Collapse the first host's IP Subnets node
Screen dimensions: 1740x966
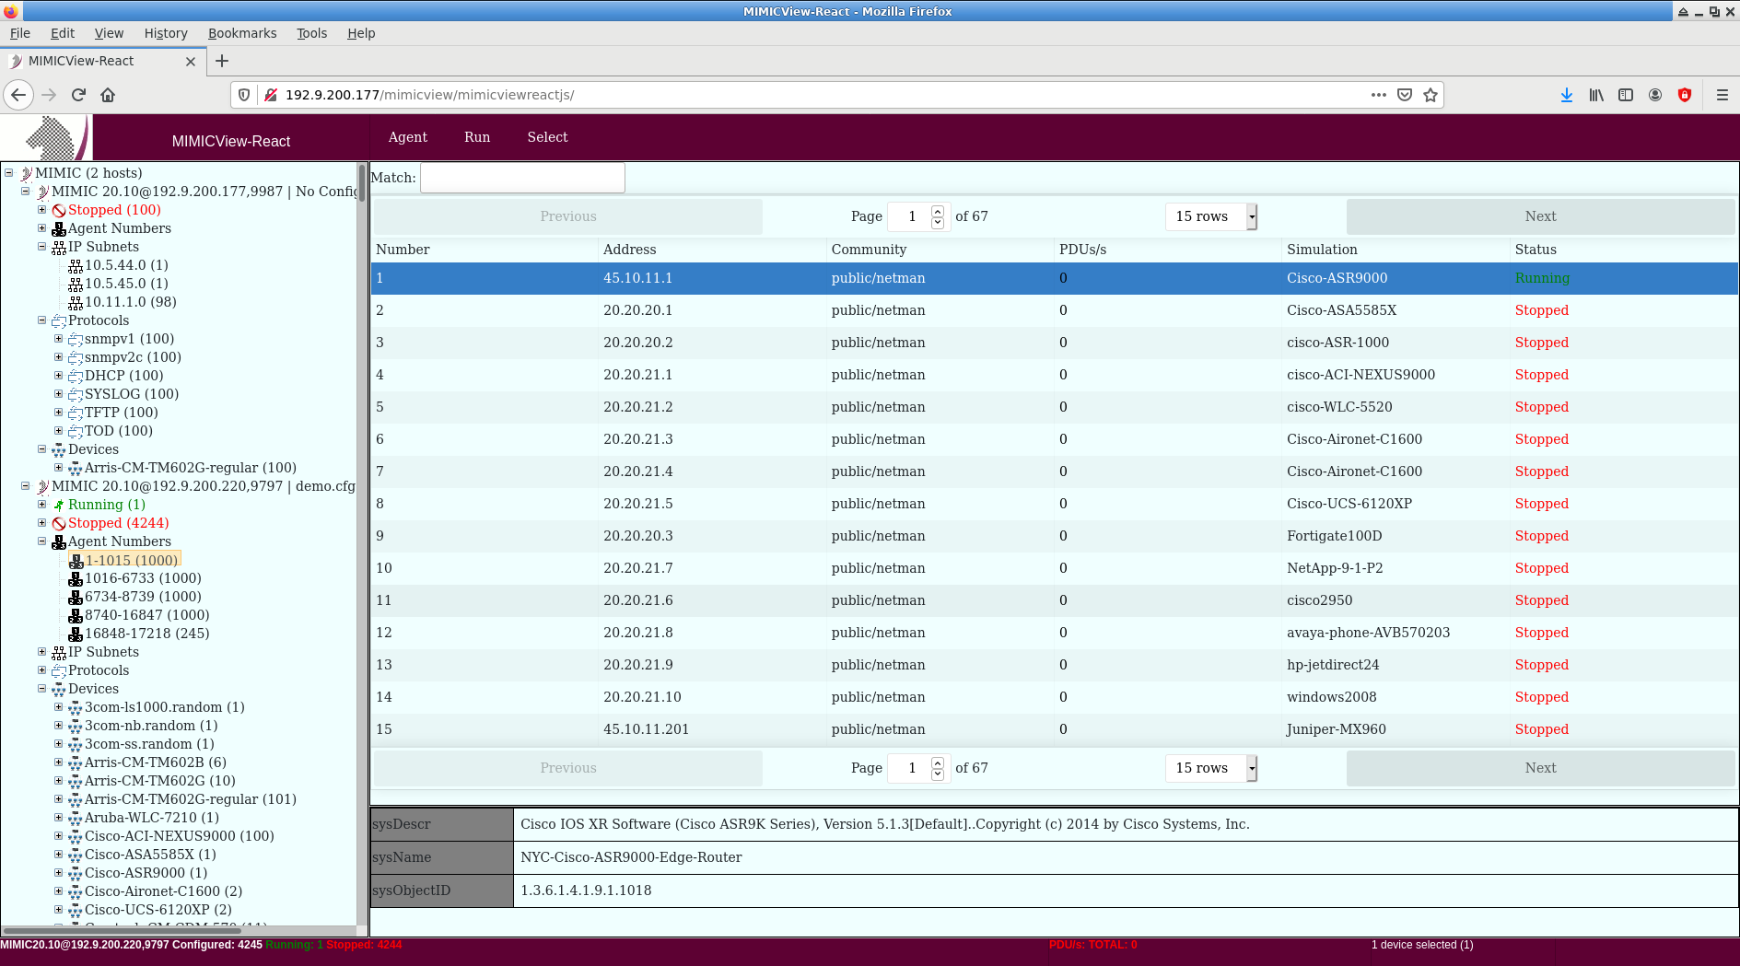(41, 247)
